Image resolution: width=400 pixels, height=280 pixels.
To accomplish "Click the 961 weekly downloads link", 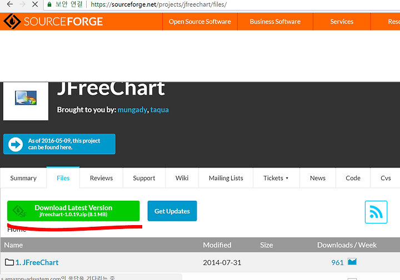I will (x=337, y=262).
